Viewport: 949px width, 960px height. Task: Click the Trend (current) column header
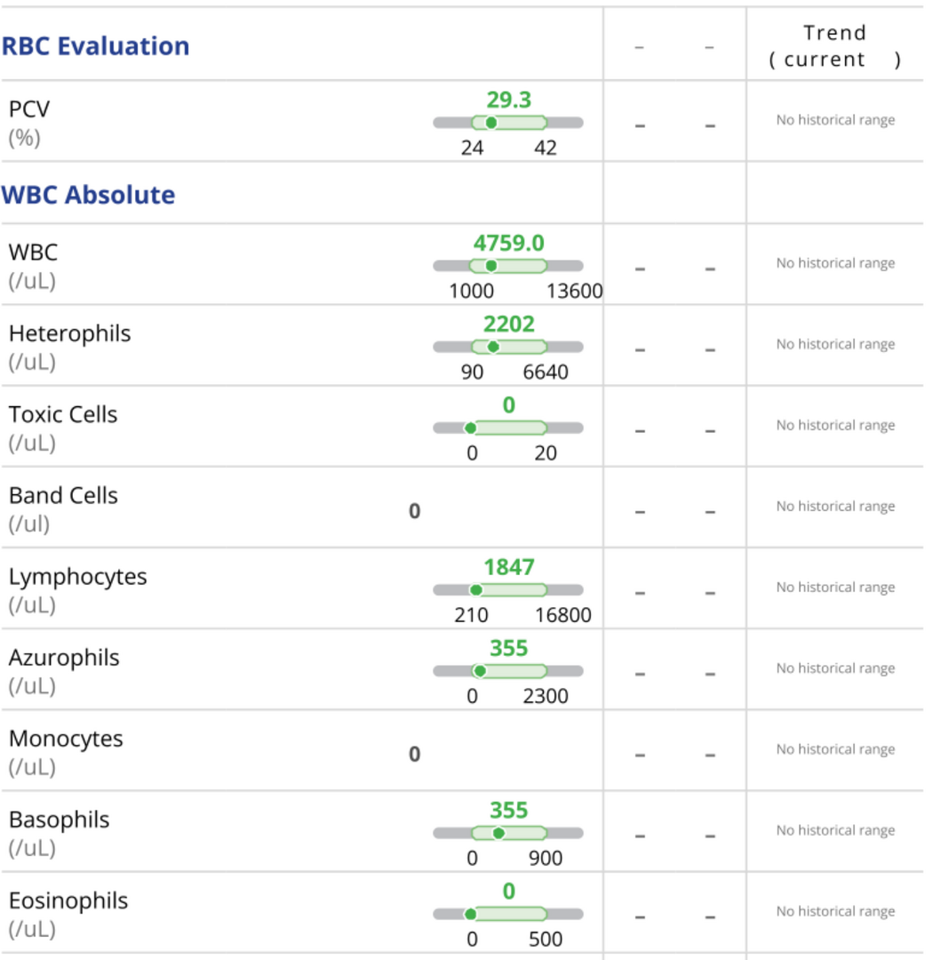click(x=834, y=46)
